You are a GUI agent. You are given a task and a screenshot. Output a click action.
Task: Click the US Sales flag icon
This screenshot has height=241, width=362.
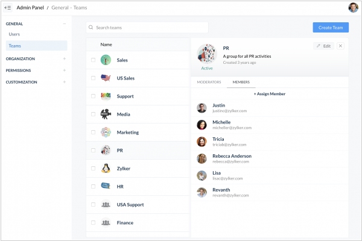coord(106,78)
